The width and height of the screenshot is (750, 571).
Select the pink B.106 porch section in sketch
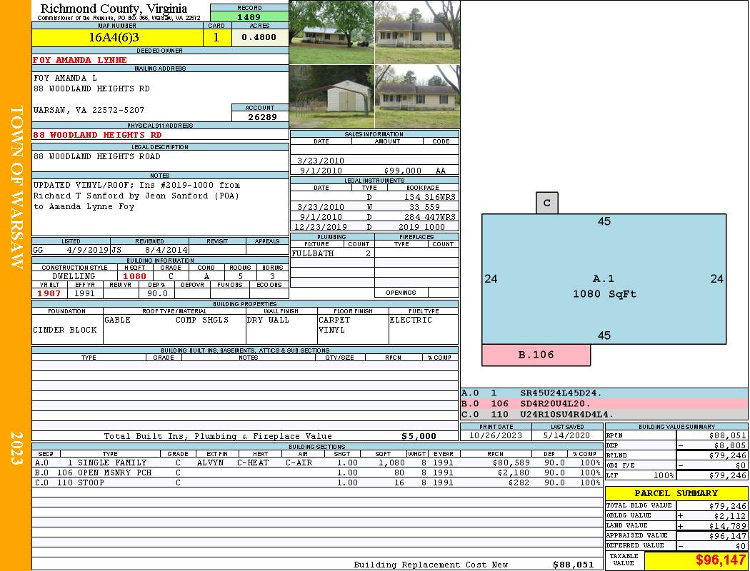tap(536, 355)
